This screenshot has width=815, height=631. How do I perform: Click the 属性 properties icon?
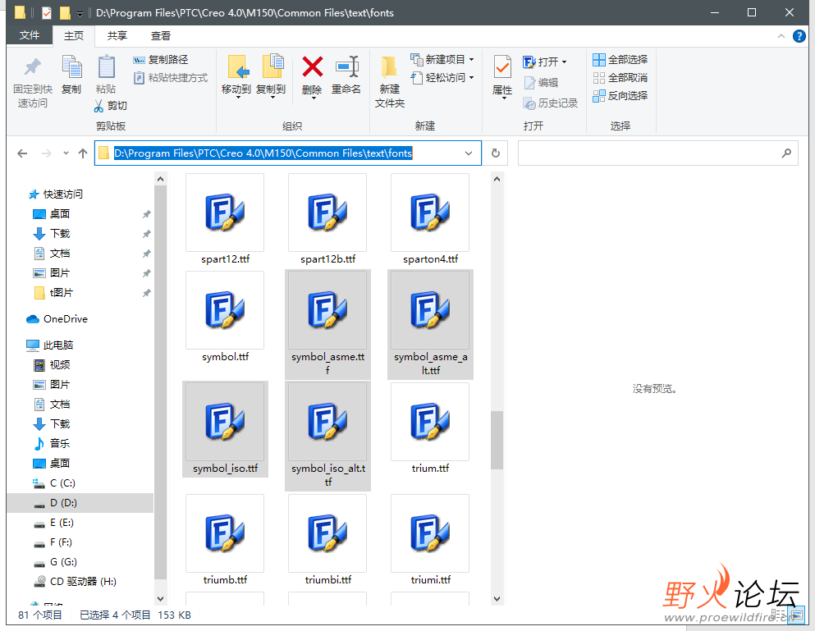pos(502,67)
